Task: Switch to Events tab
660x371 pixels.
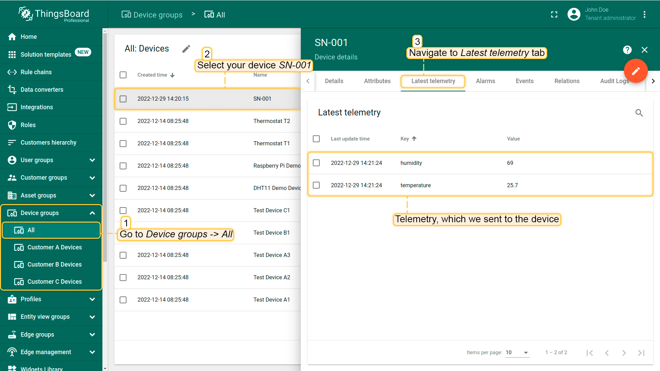Action: point(525,81)
